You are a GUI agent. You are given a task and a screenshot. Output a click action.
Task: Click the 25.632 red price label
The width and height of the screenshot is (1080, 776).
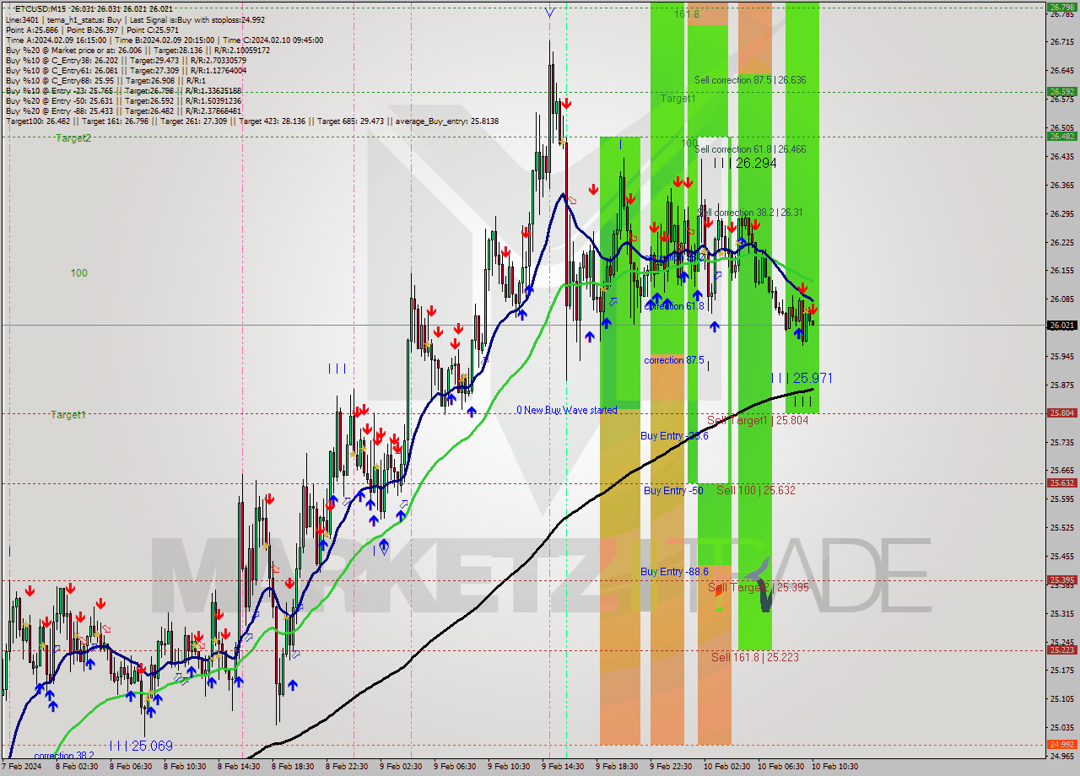(x=1061, y=482)
